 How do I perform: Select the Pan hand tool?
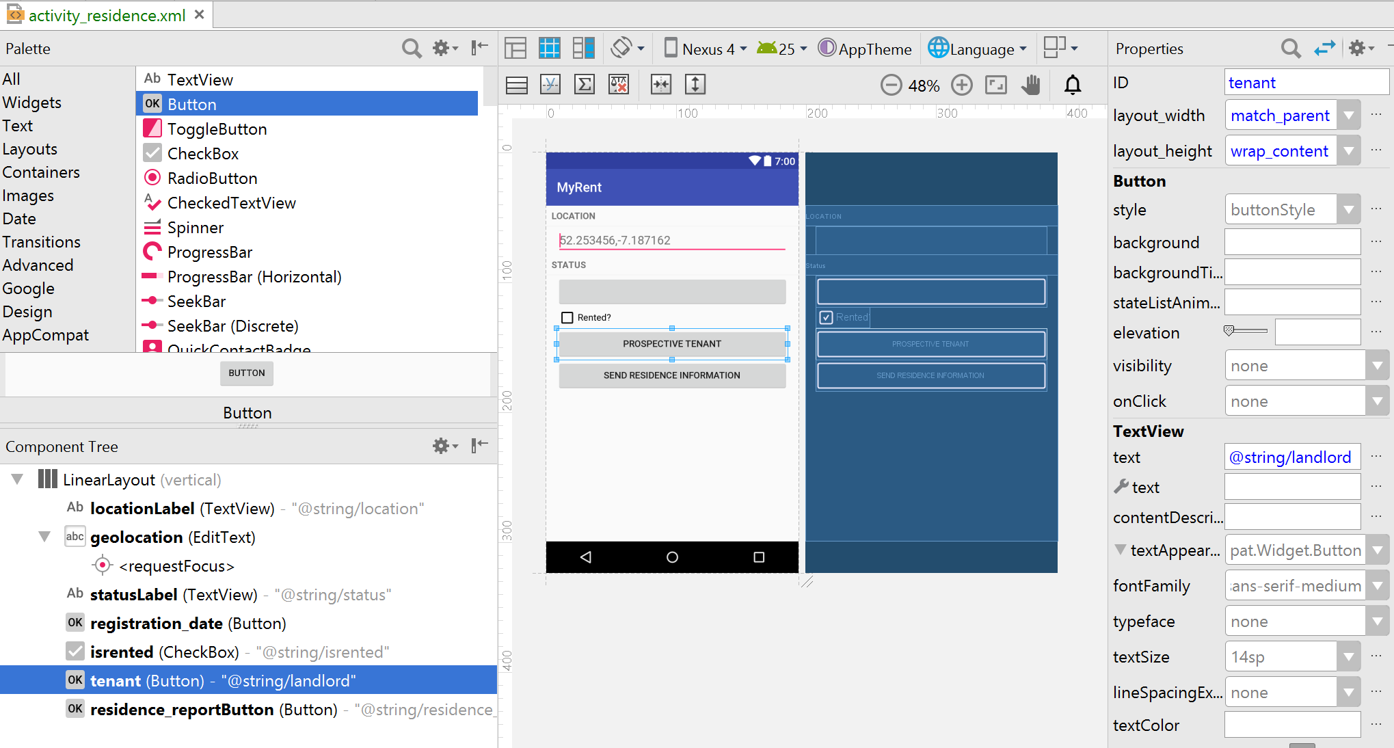[x=1031, y=85]
